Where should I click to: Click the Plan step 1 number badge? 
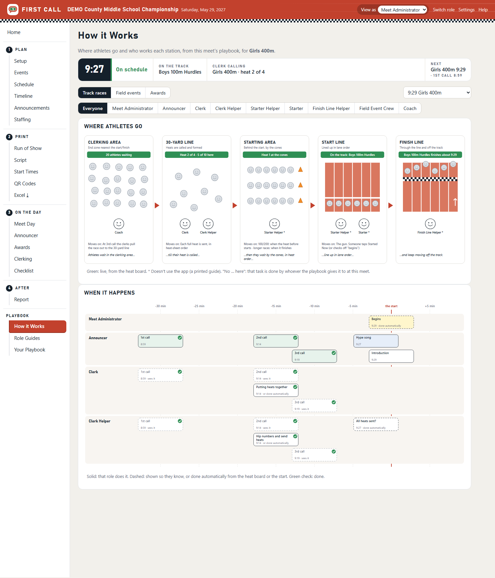pos(9,50)
